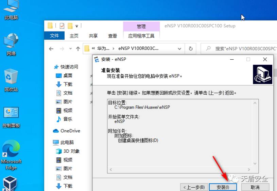The width and height of the screenshot is (277, 191).
Task: Open the VirtualBox cube desktop icon
Action: coord(10,184)
